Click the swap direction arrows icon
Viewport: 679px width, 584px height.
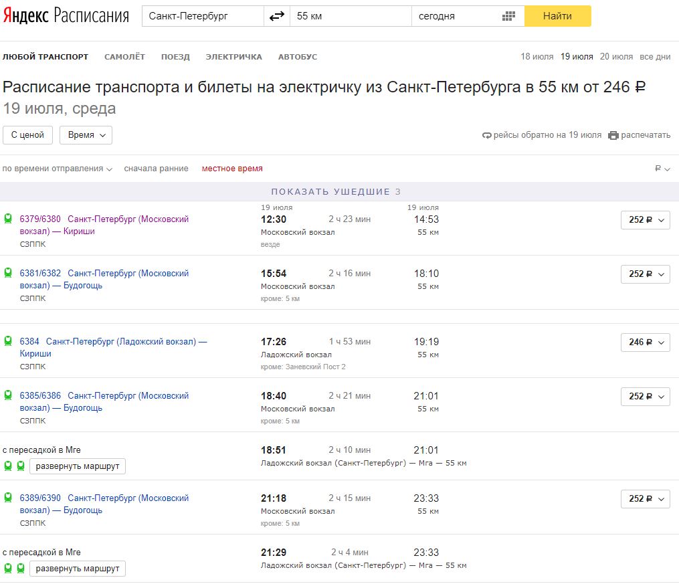pyautogui.click(x=276, y=16)
